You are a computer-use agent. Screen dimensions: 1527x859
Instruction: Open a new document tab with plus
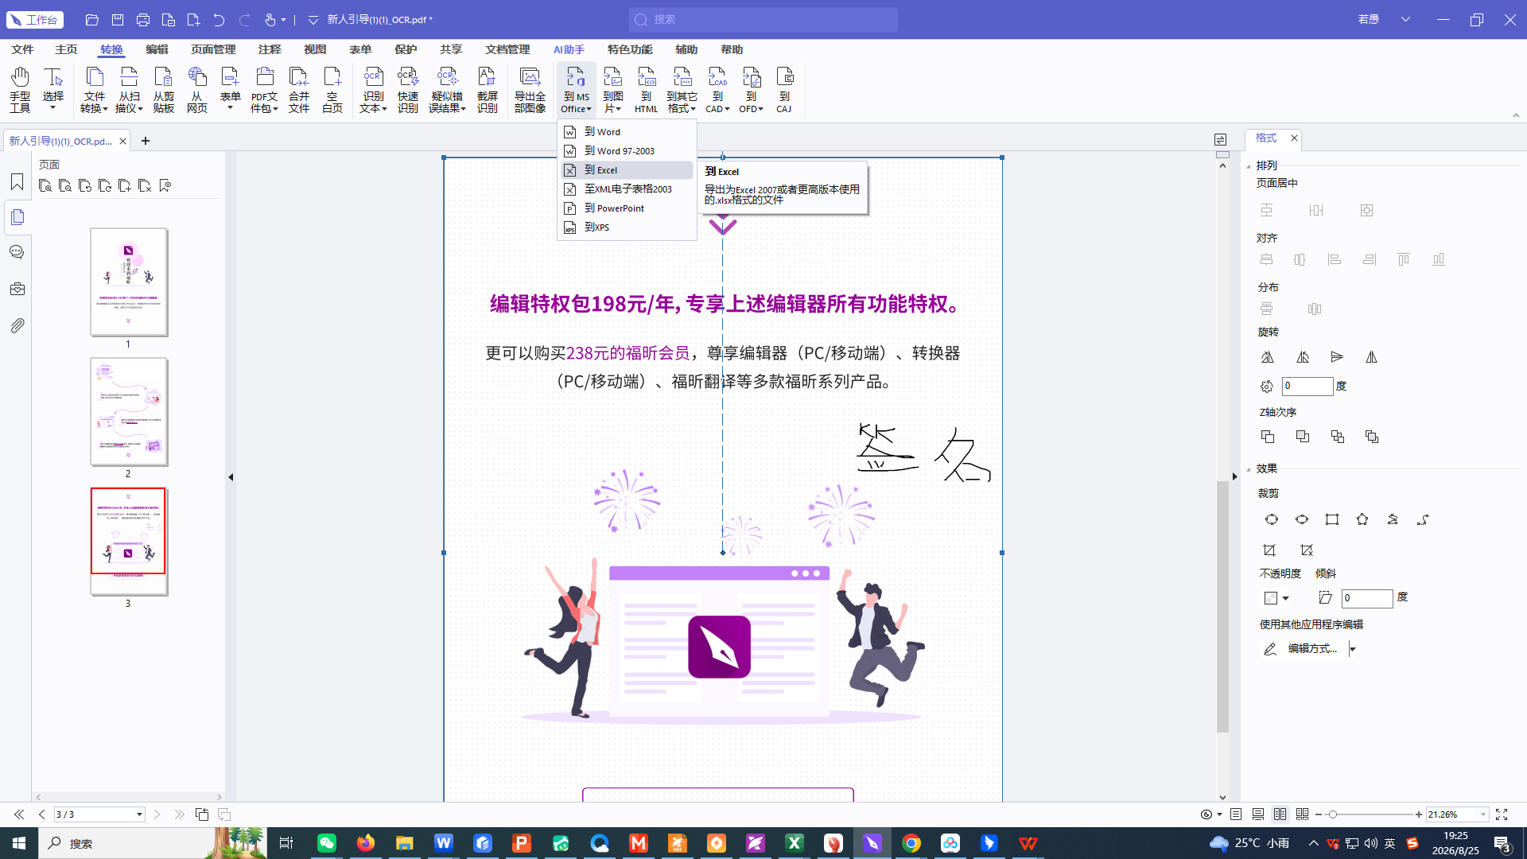(146, 141)
